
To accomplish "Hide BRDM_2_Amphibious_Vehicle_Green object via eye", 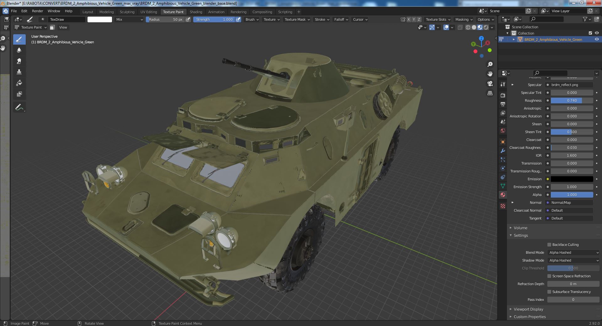I will click(x=597, y=39).
